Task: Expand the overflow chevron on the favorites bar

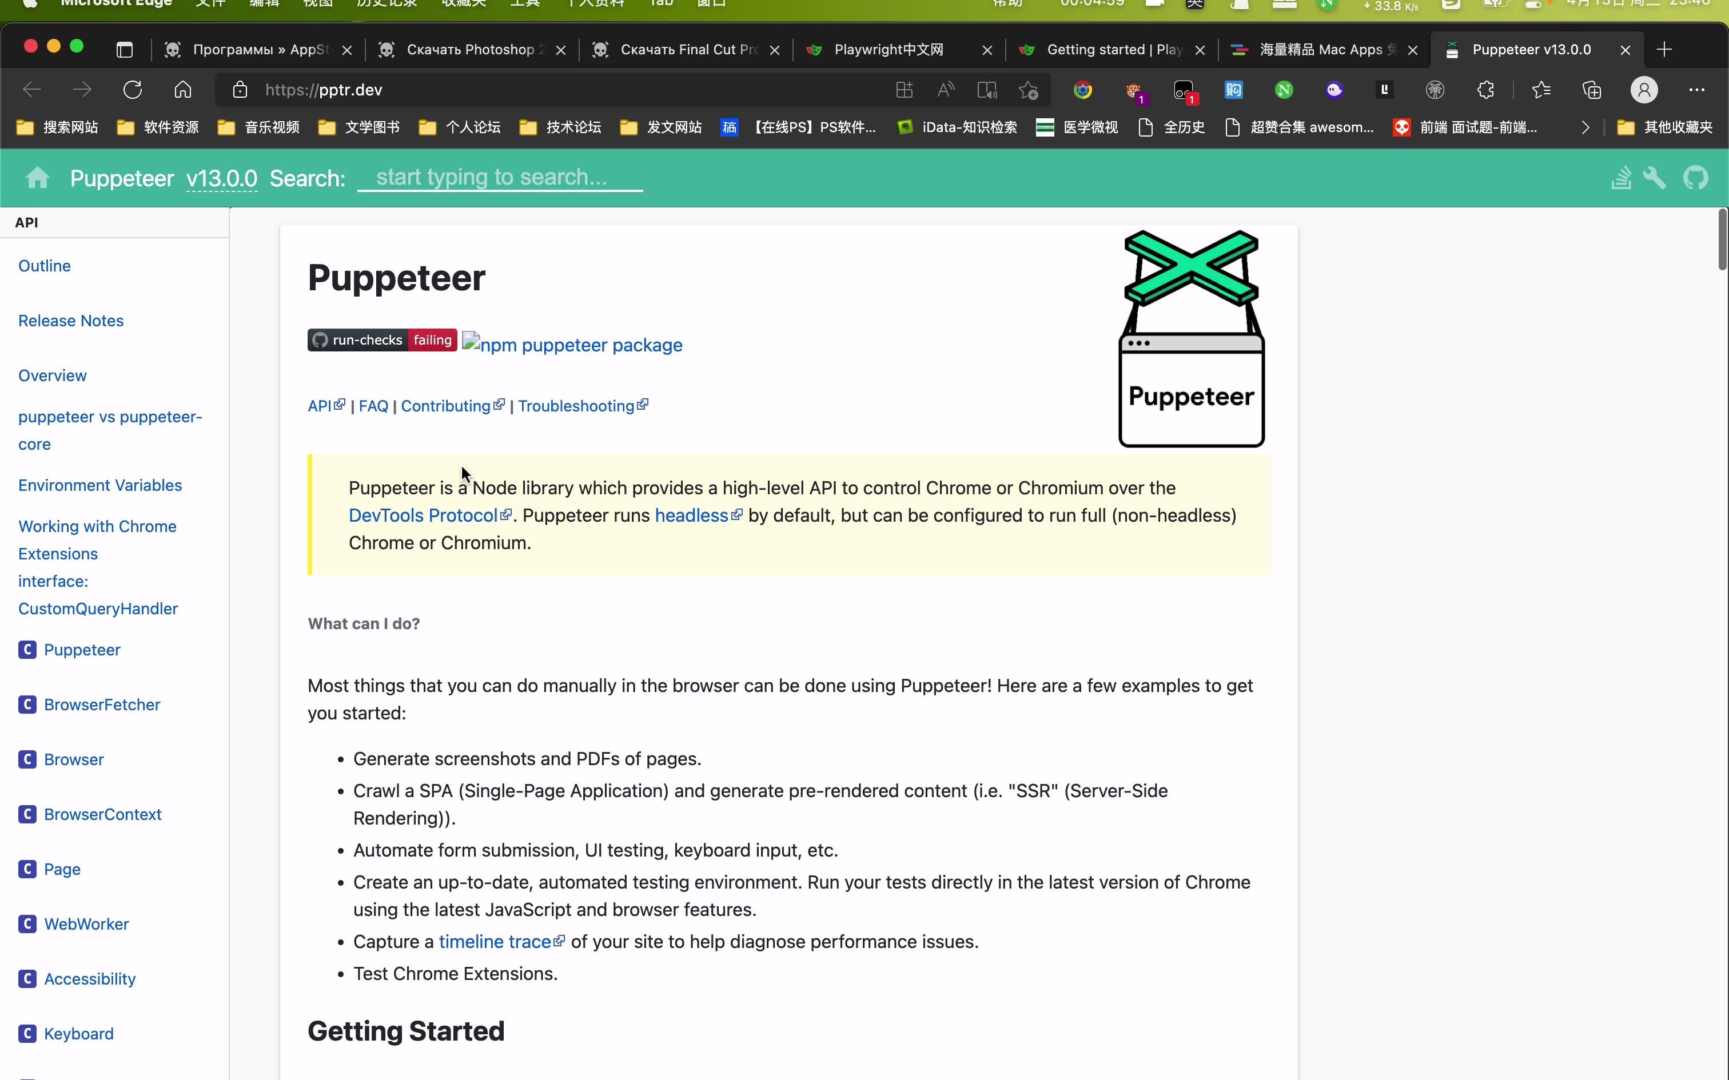Action: [1586, 127]
